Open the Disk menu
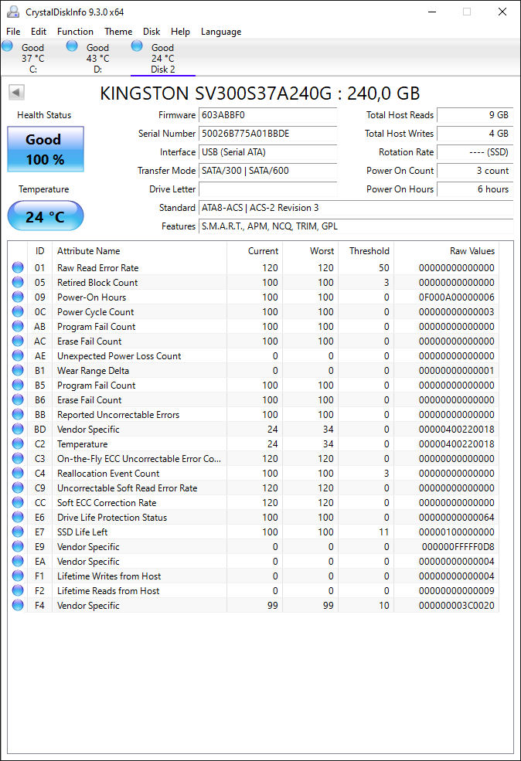521x761 pixels. pos(152,32)
